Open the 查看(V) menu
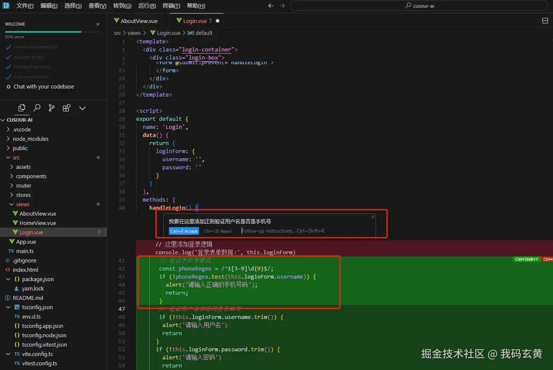The image size is (553, 370). click(97, 6)
